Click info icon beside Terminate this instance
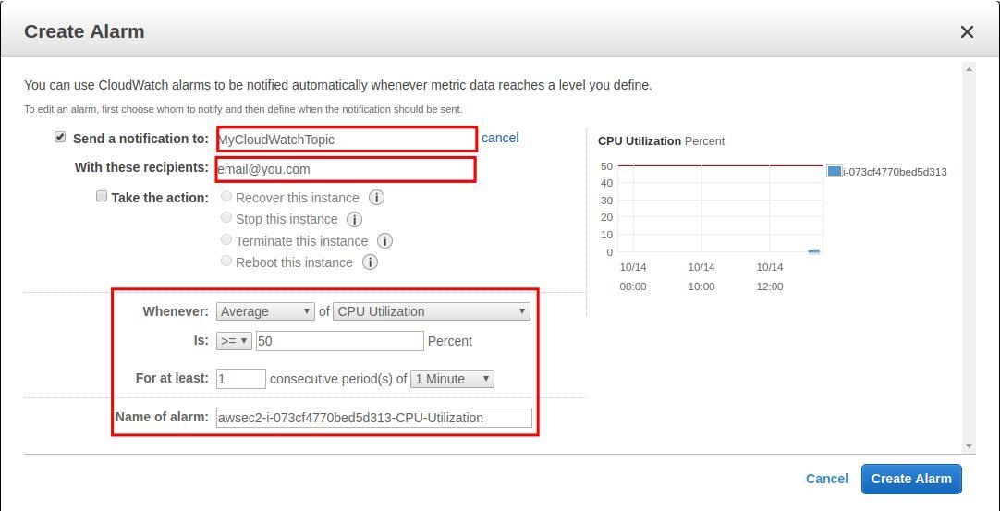Screen dimensions: 1000x511 384,241
